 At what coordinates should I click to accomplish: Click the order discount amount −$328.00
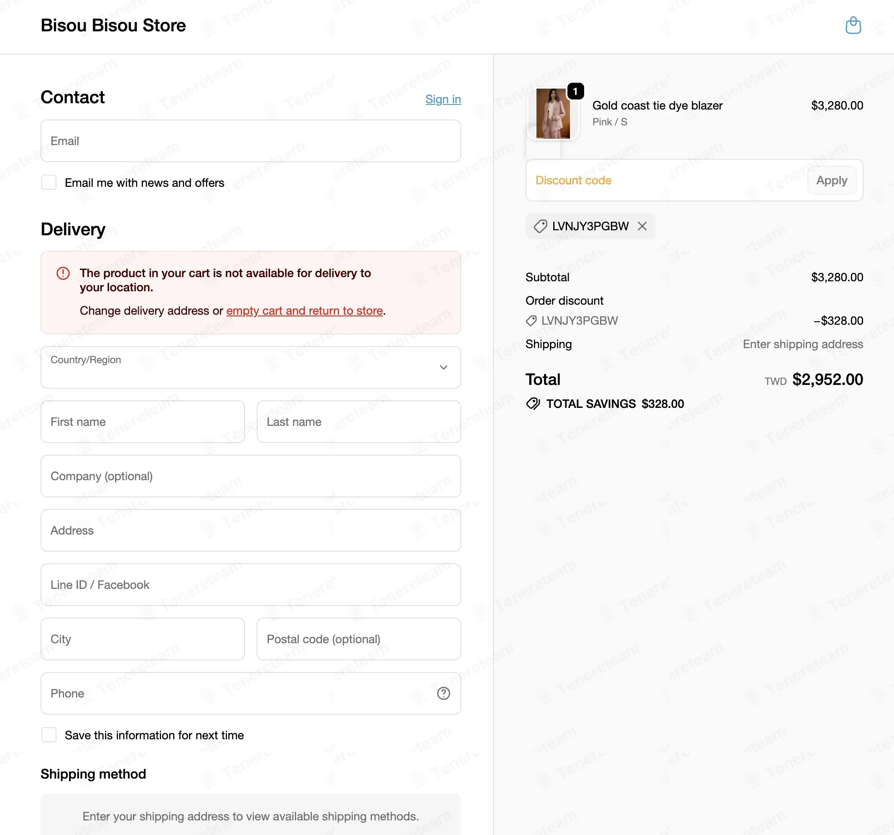838,321
